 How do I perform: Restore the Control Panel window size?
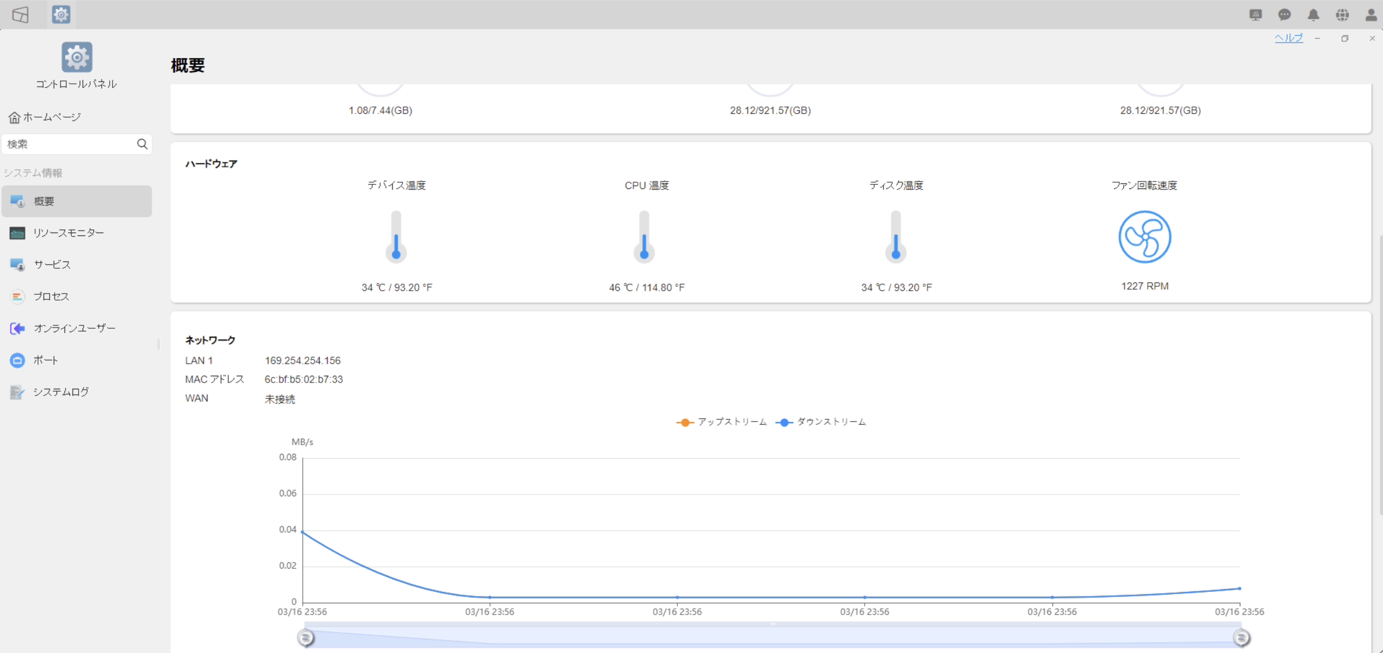pos(1345,38)
